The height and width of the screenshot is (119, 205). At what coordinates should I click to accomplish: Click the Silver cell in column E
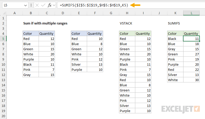(79, 64)
